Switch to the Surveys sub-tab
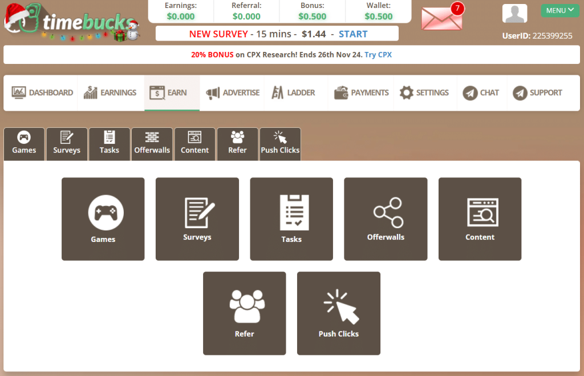 [67, 144]
